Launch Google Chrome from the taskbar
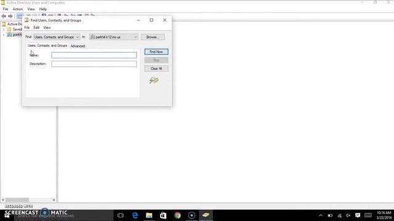The width and height of the screenshot is (394, 221). [177, 215]
